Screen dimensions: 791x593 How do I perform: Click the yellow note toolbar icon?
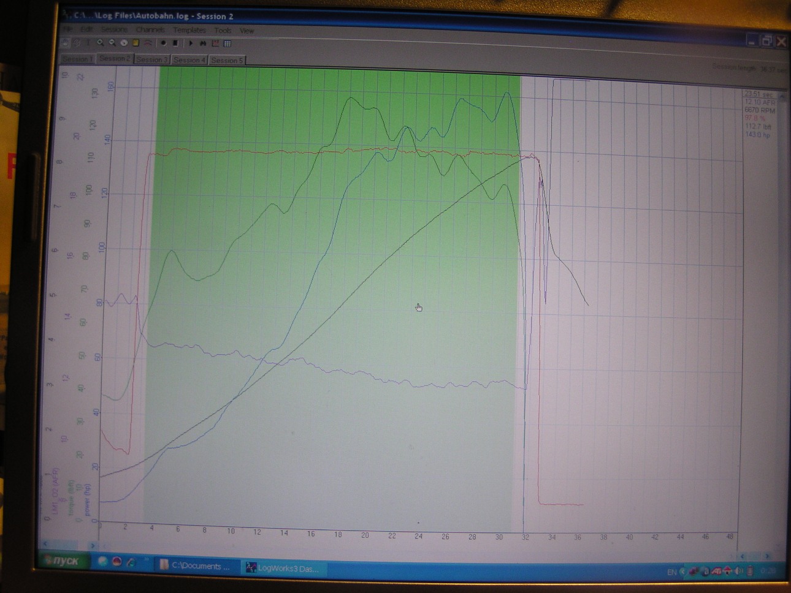(136, 43)
